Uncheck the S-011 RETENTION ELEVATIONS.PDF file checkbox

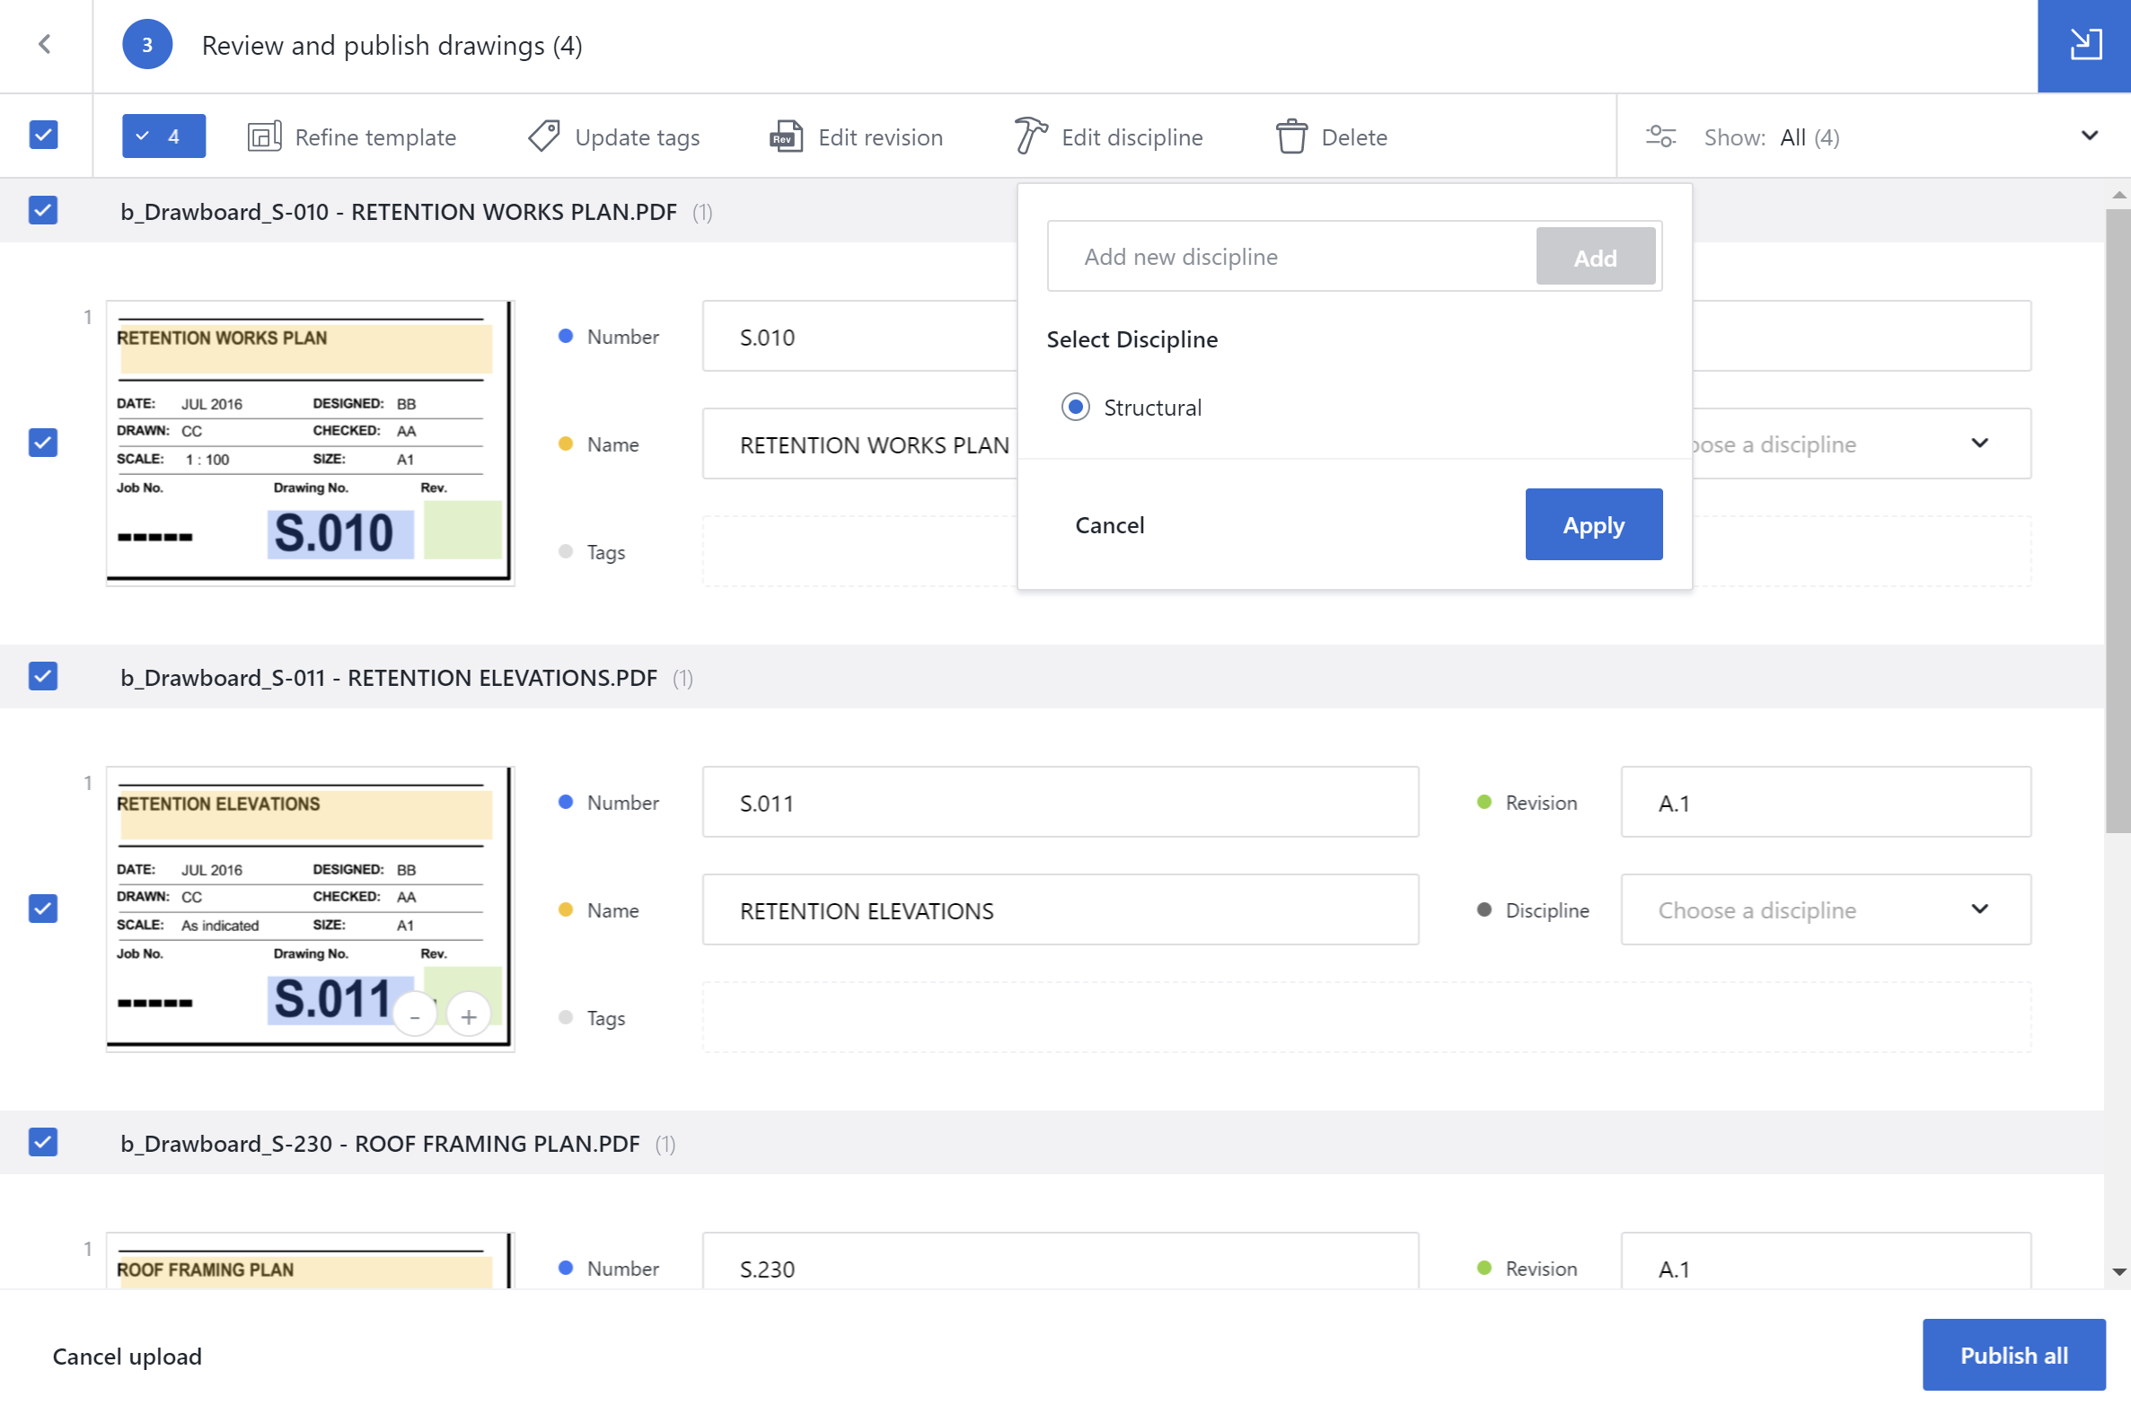[x=43, y=676]
